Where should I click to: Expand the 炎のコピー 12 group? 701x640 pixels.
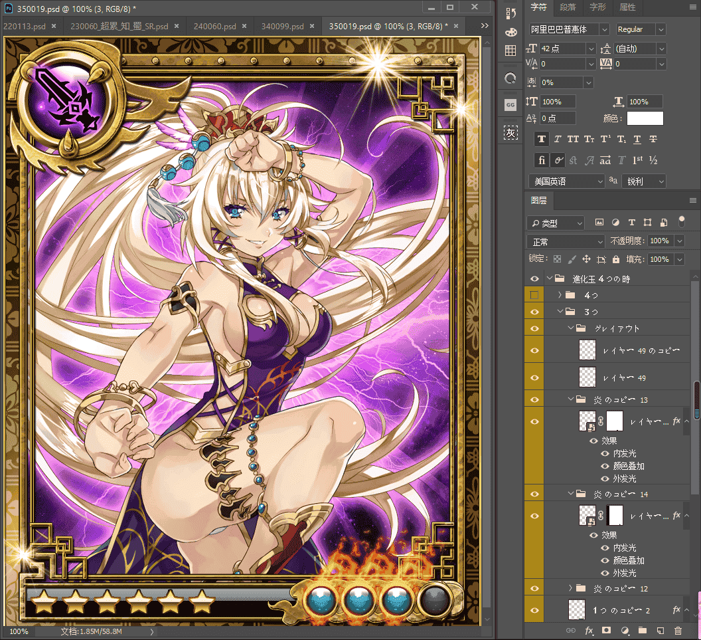pyautogui.click(x=570, y=587)
